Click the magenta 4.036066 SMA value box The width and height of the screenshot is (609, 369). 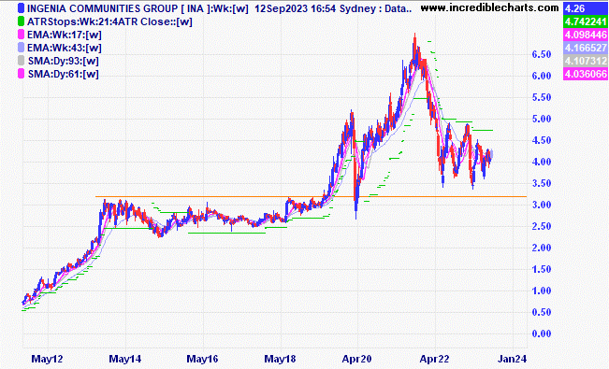tap(585, 74)
